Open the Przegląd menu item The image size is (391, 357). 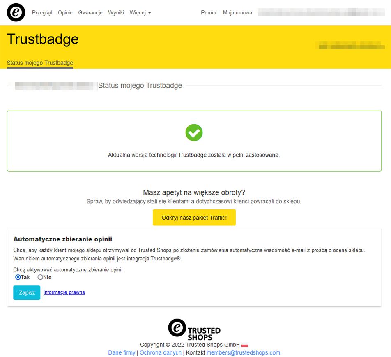pos(42,12)
